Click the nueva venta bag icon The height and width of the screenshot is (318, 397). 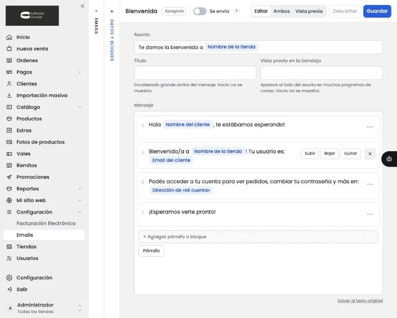9,49
